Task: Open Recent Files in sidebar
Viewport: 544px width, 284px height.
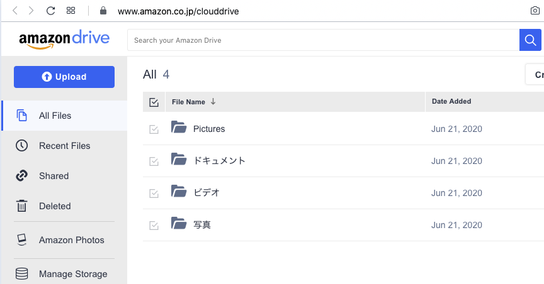Action: (64, 146)
